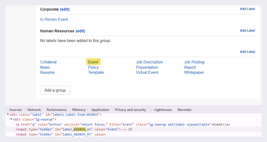Viewport: 267px width, 142px height.
Task: Open the Performance devtools tab
Action: pos(57,110)
